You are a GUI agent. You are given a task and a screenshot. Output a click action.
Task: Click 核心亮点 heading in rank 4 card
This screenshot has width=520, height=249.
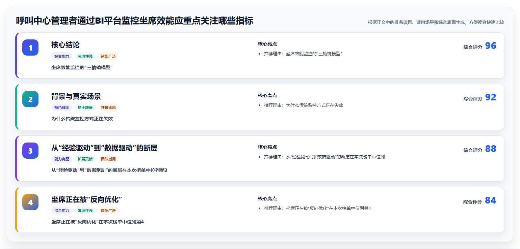point(267,199)
